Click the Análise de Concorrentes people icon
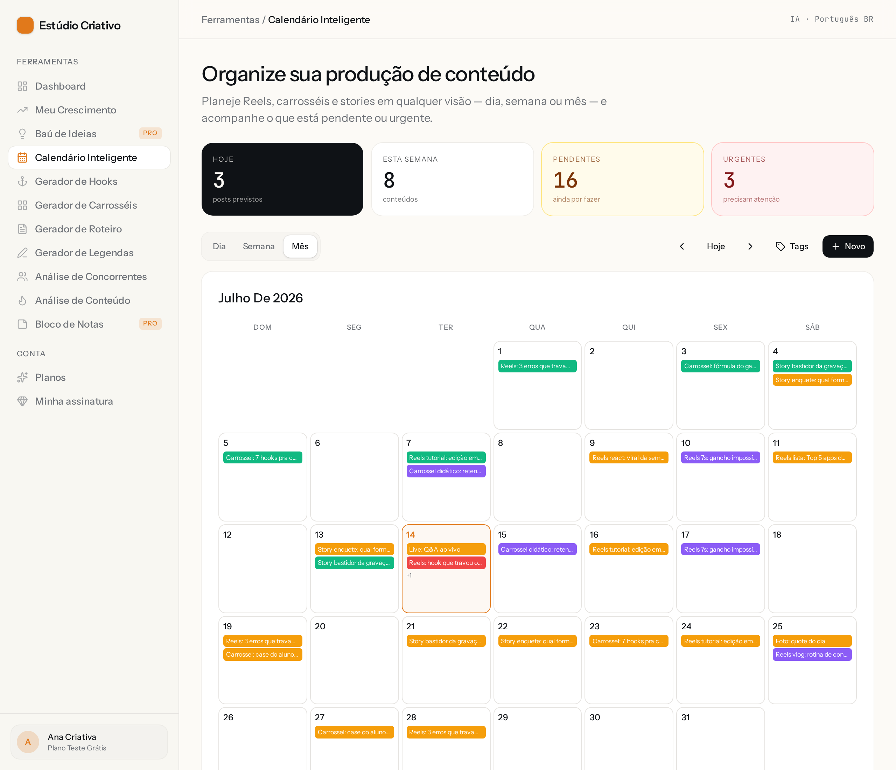The height and width of the screenshot is (770, 896). pos(22,276)
